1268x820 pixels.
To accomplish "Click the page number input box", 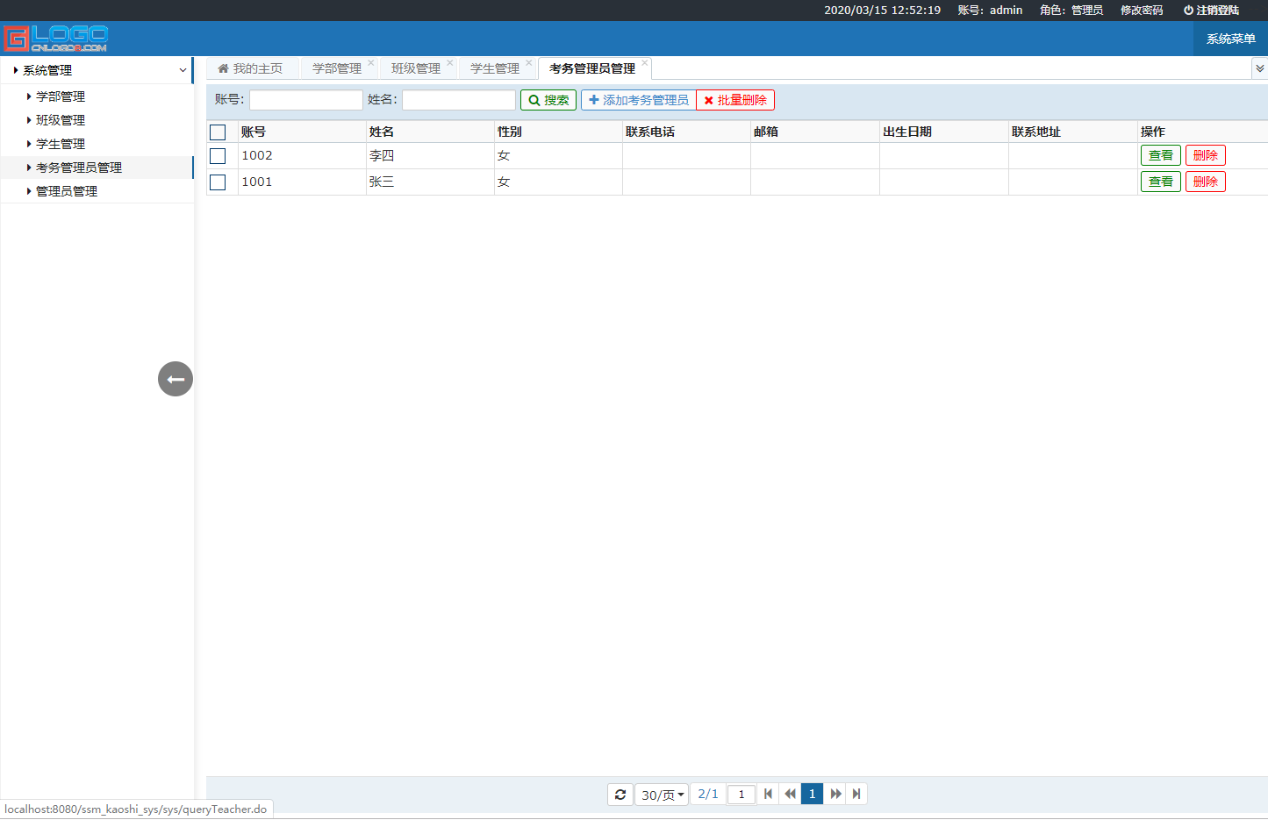I will pos(741,795).
